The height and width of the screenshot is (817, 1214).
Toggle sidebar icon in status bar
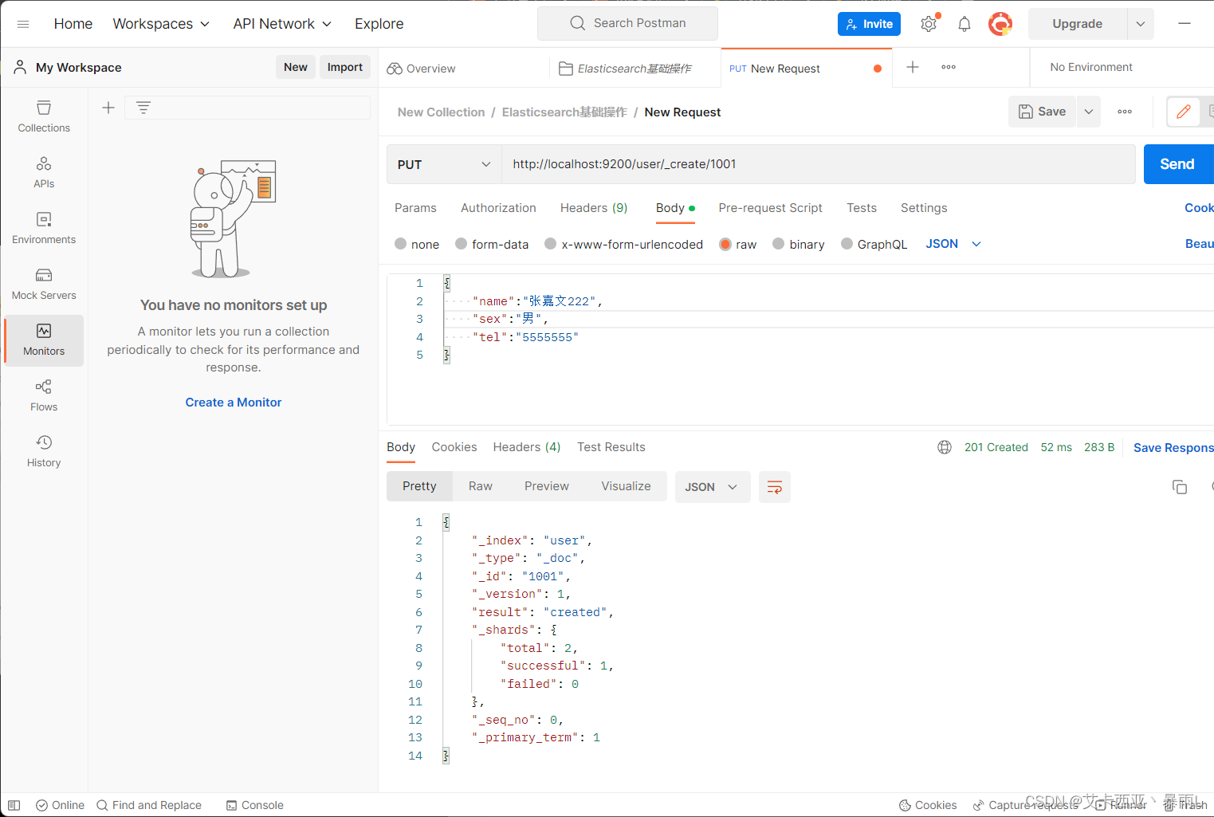click(14, 805)
